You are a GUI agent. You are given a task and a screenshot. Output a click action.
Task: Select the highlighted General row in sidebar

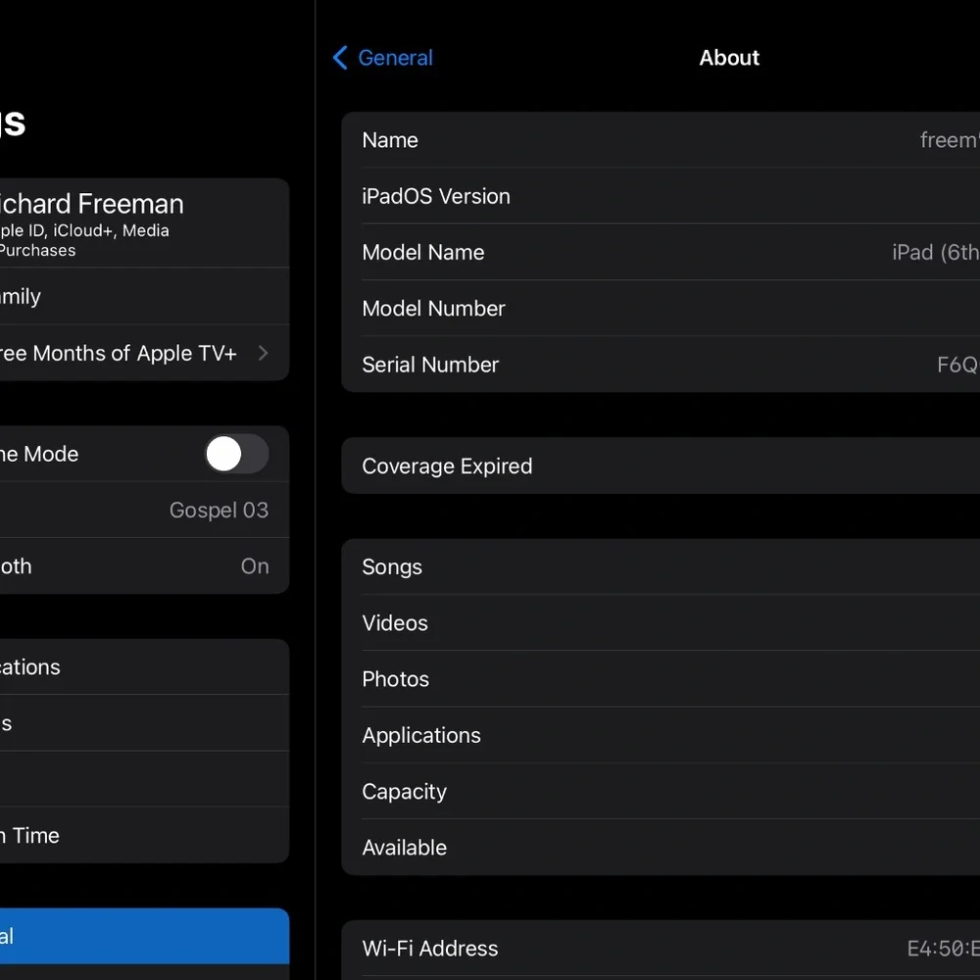pos(144,936)
